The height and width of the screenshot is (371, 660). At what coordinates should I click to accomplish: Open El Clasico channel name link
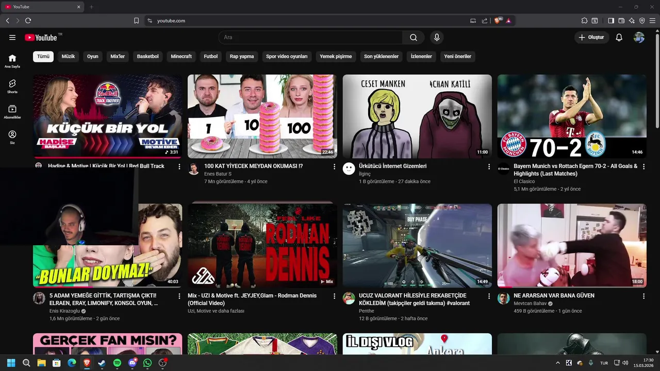click(x=524, y=181)
